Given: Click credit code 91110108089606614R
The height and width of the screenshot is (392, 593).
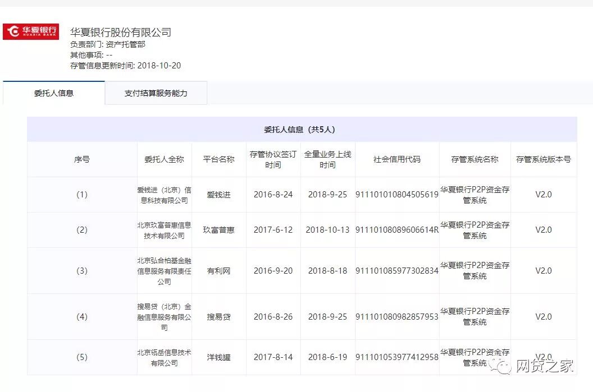Looking at the screenshot, I should tap(397, 230).
